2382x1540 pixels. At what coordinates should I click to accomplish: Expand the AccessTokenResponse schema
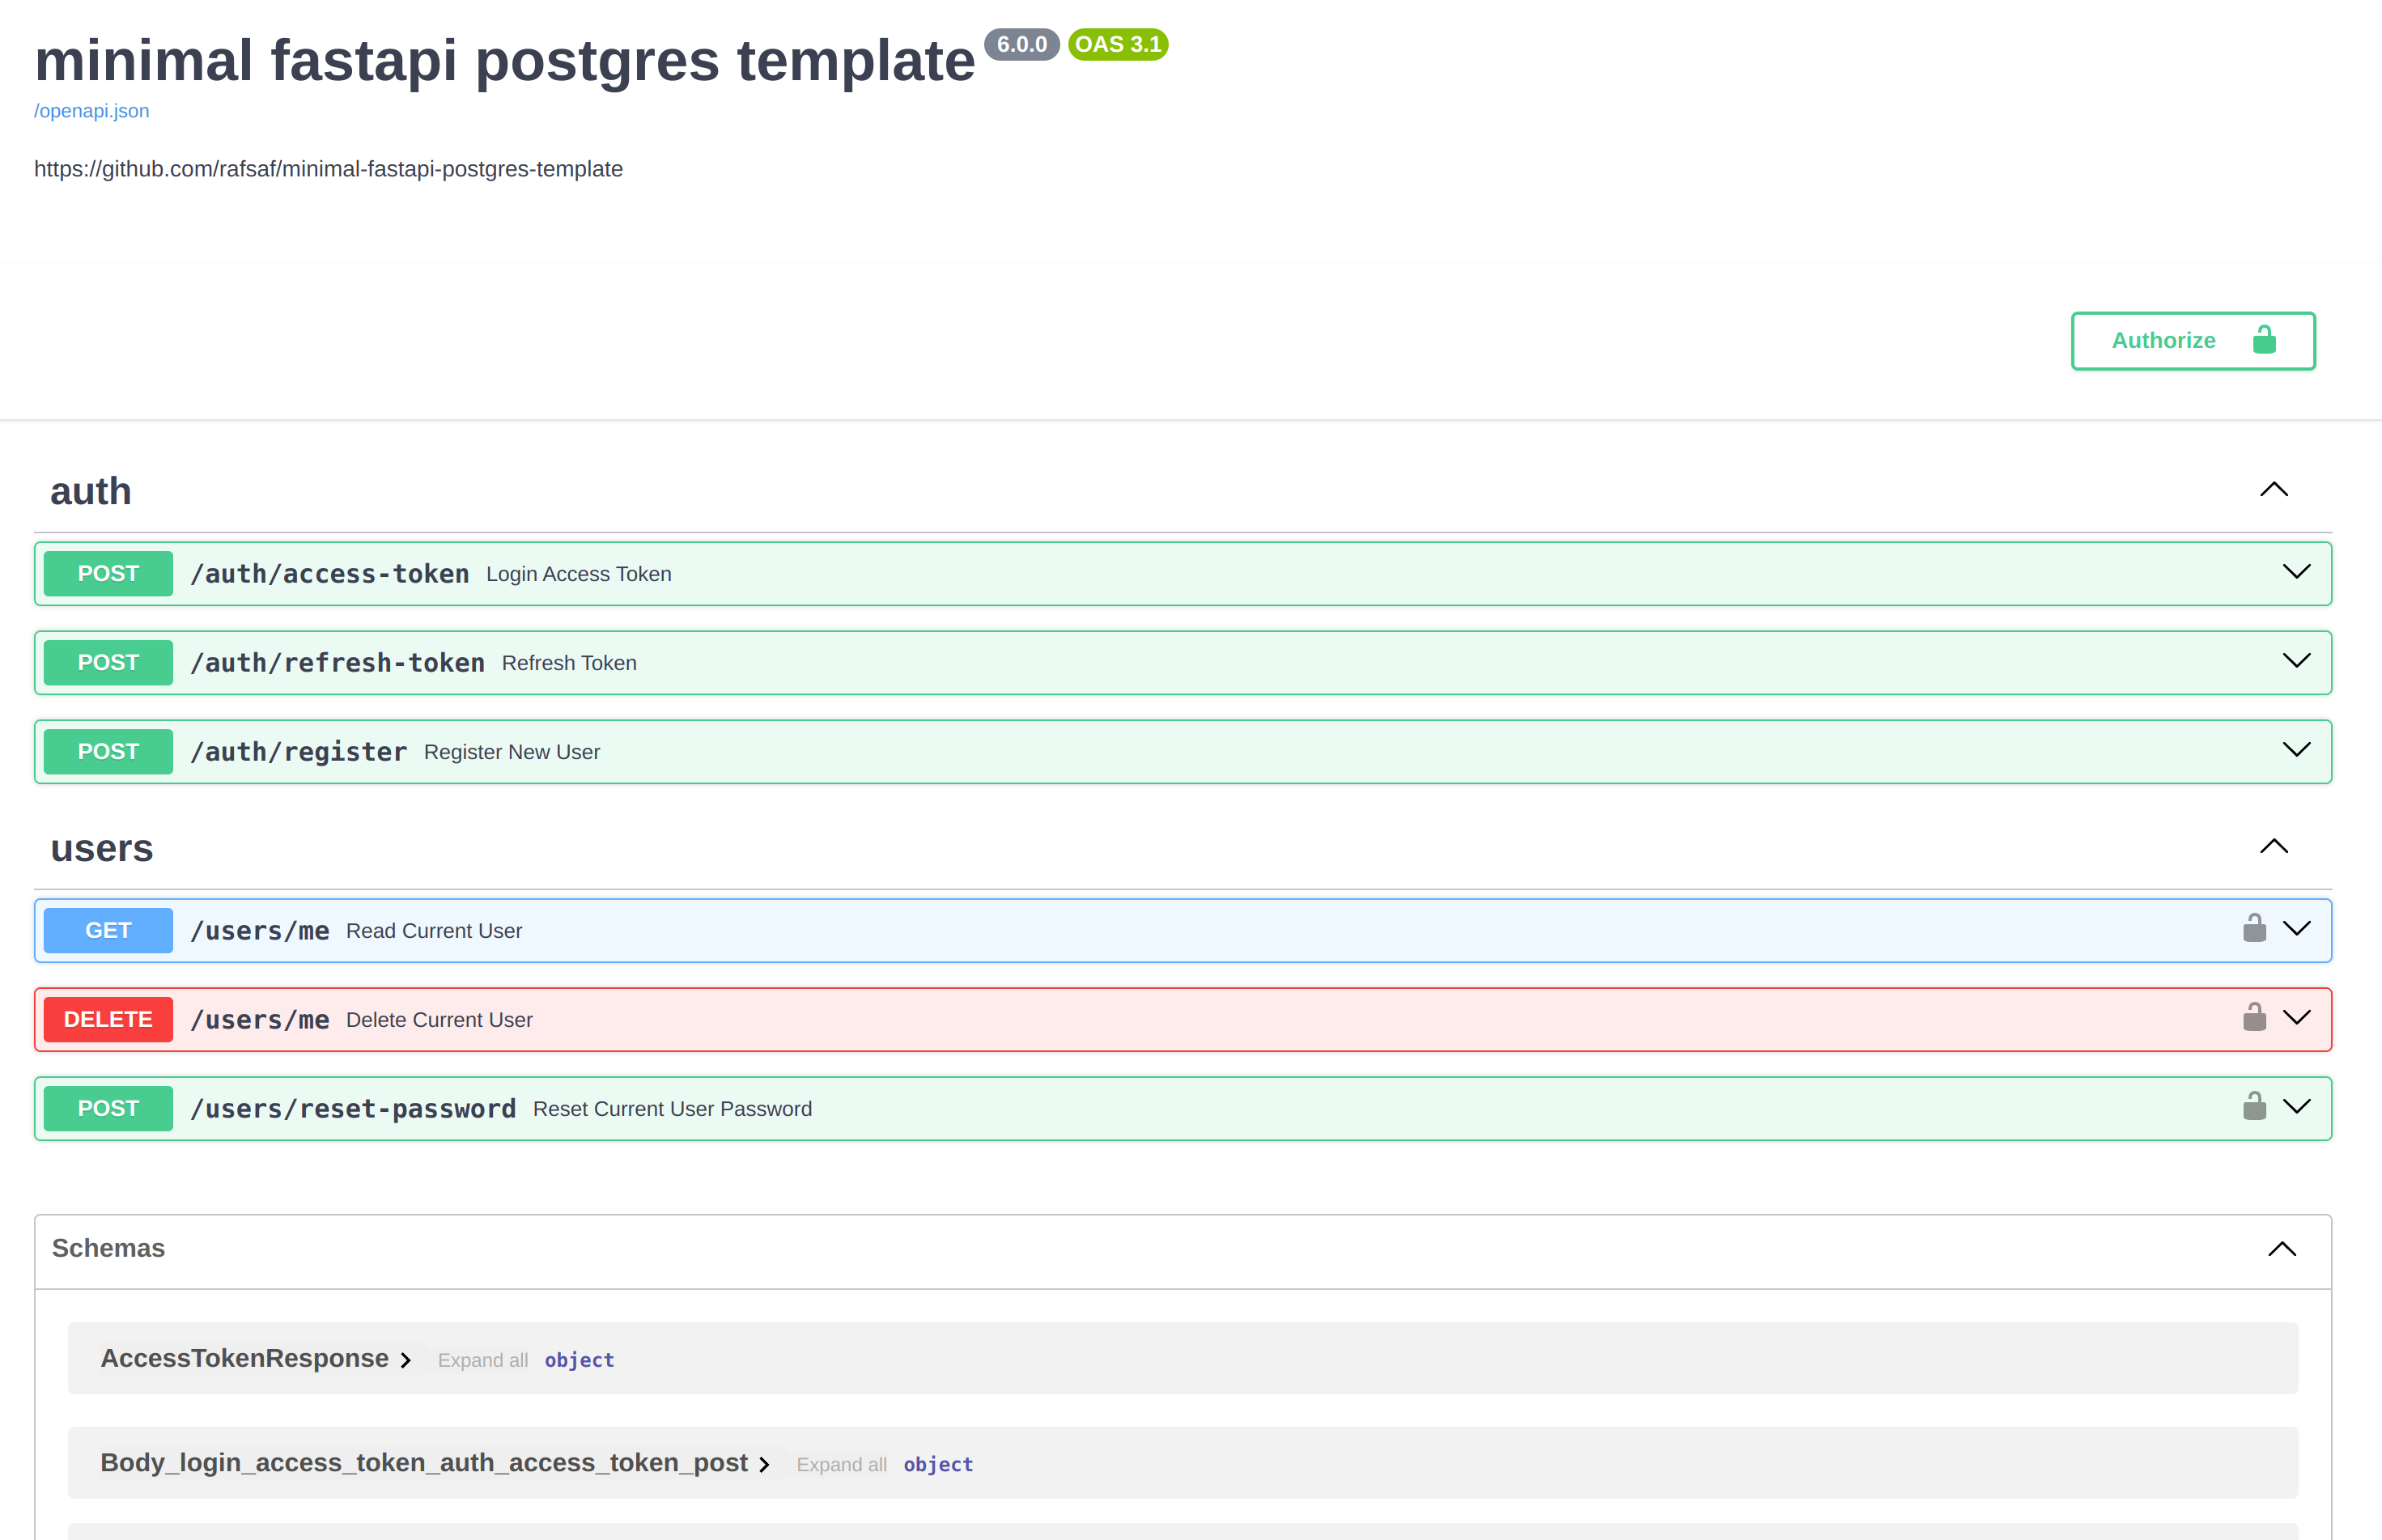click(x=406, y=1358)
